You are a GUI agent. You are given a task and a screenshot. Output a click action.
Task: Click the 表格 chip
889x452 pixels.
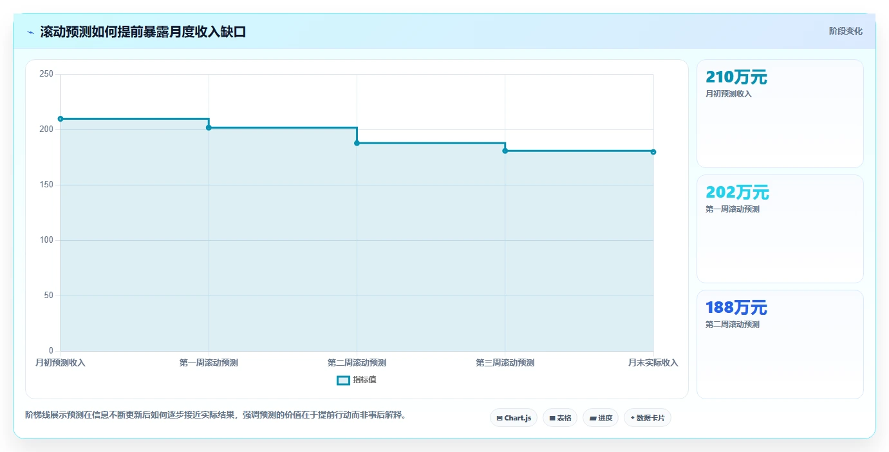pos(560,418)
